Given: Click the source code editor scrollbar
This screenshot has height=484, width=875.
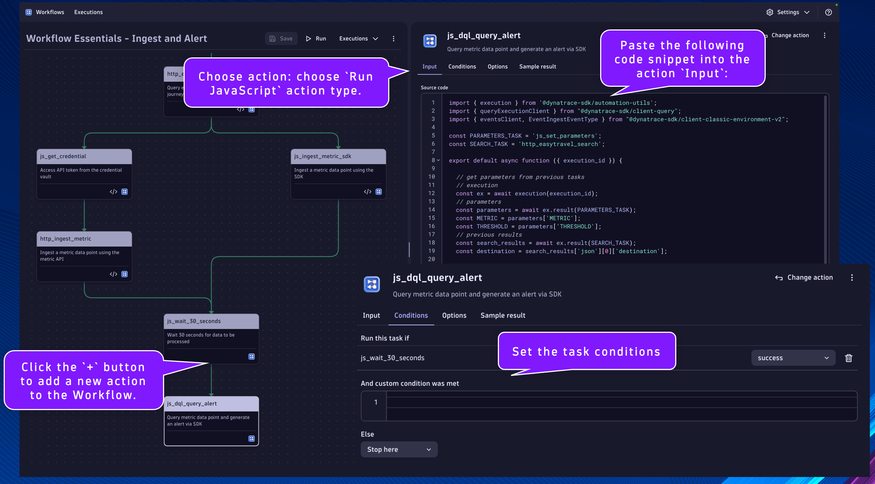Looking at the screenshot, I should pos(825,179).
